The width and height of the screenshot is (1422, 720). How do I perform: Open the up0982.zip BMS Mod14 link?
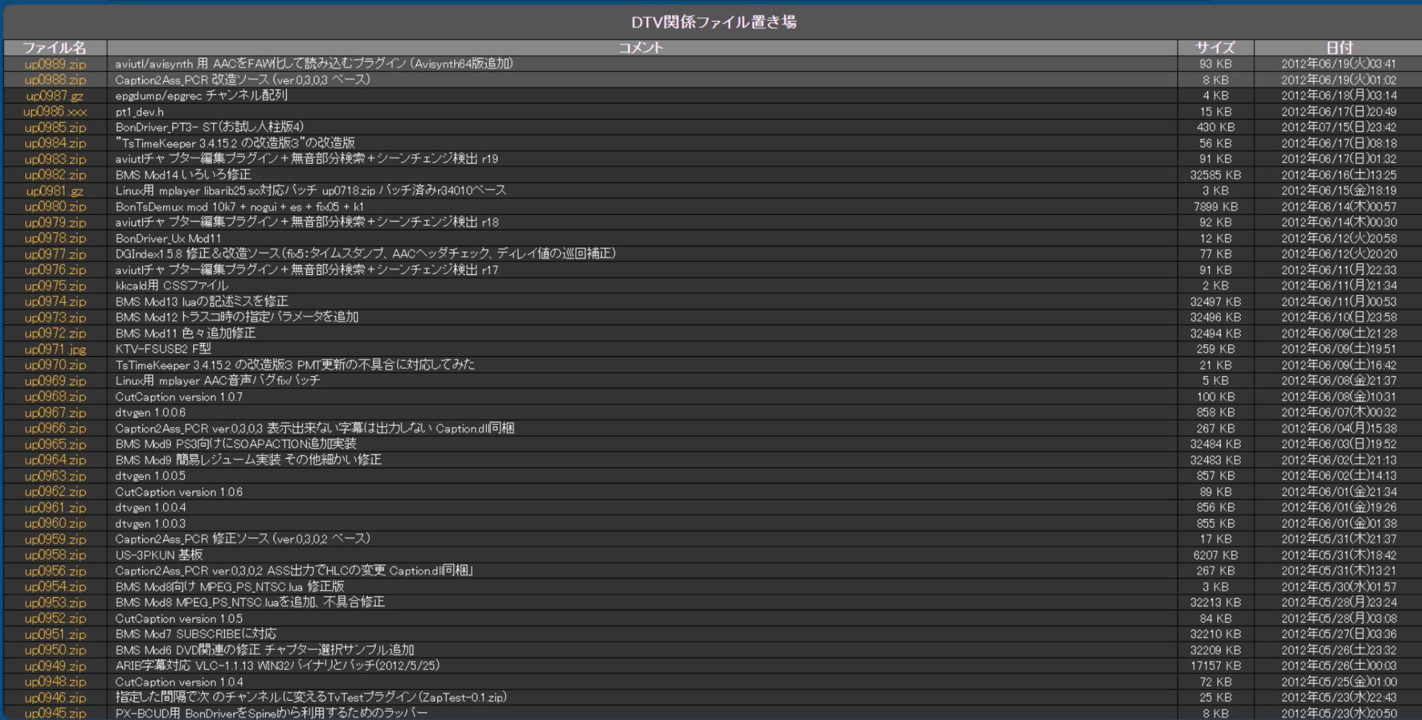tap(56, 175)
